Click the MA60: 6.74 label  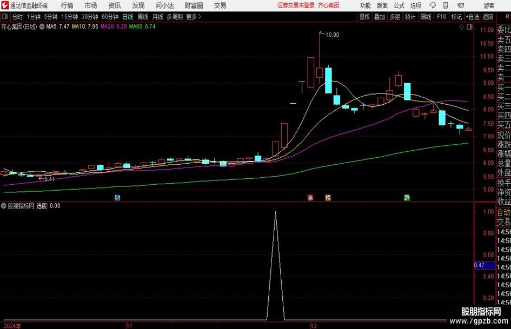[x=142, y=26]
